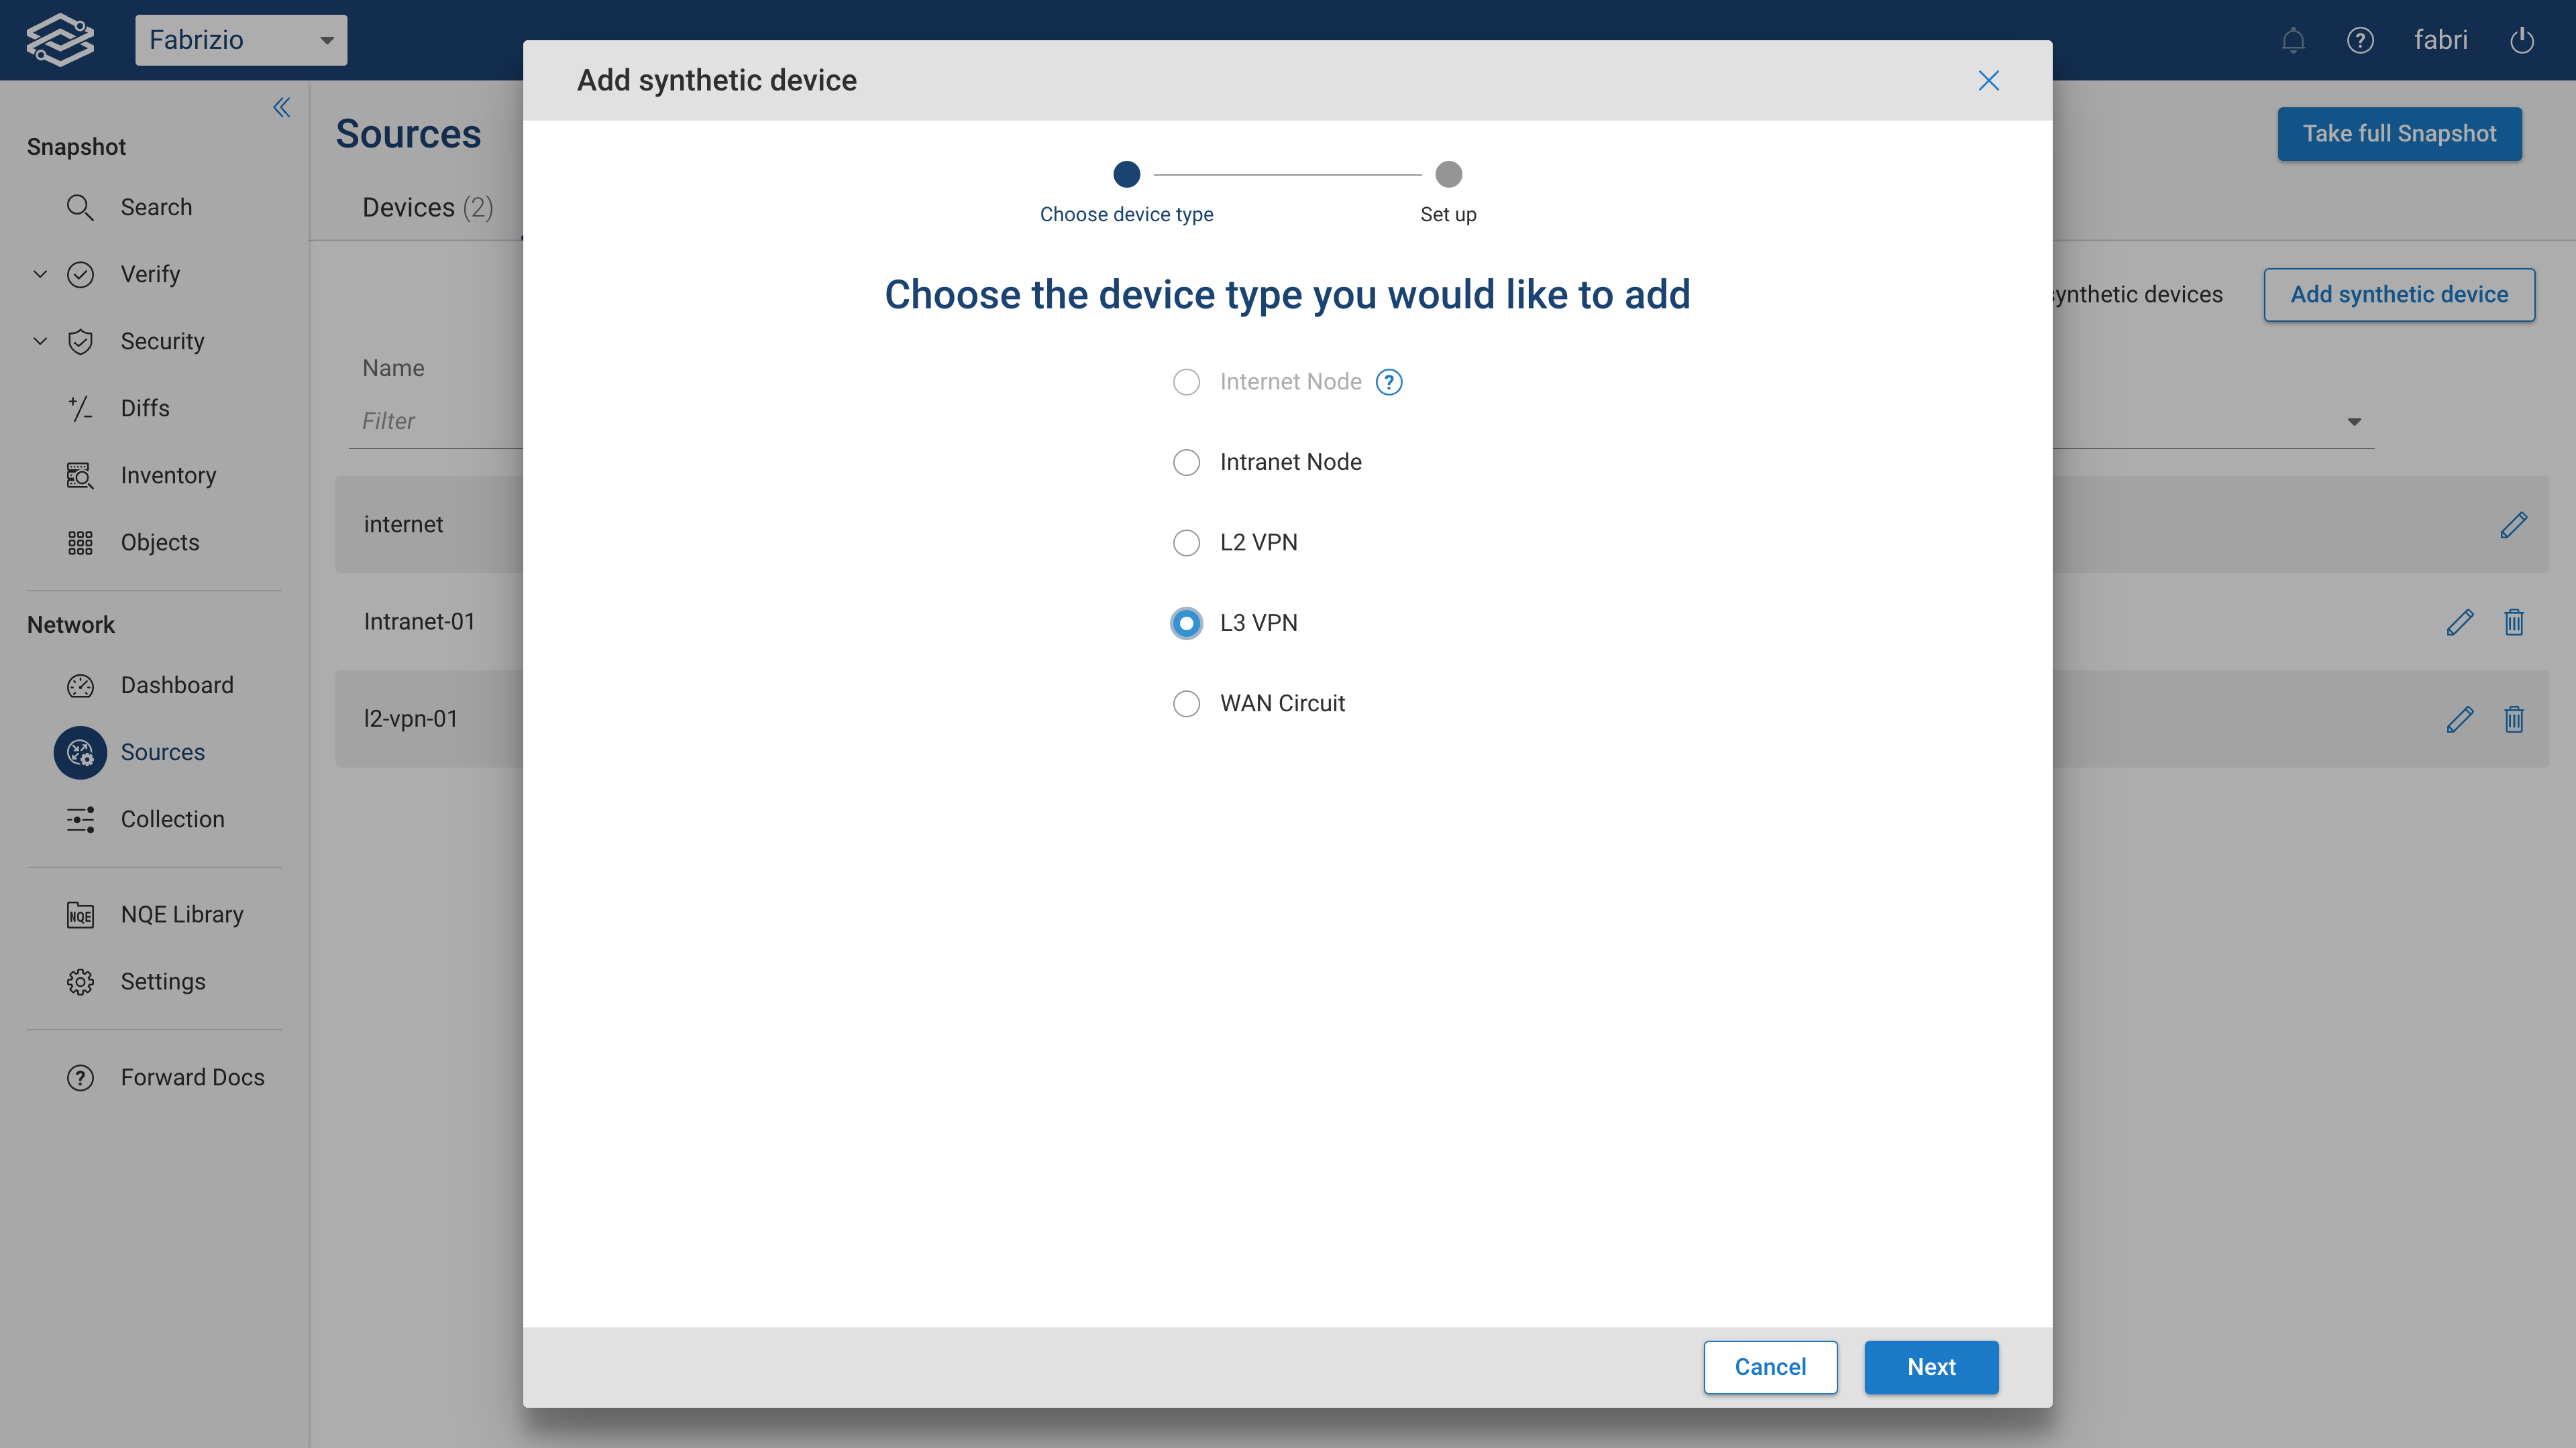This screenshot has width=2576, height=1448.
Task: Select the L2 VPN radio option
Action: pyautogui.click(x=1186, y=542)
